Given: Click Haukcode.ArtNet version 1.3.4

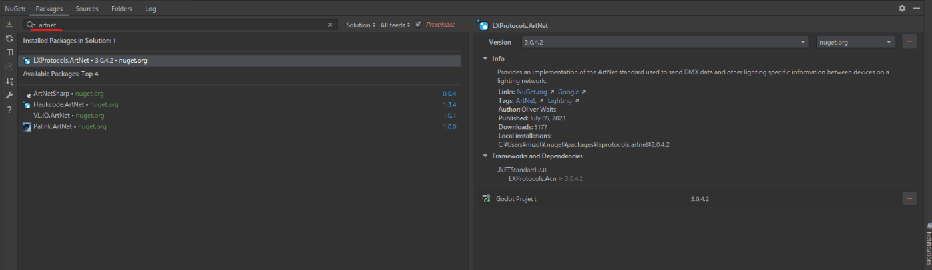Looking at the screenshot, I should [449, 104].
